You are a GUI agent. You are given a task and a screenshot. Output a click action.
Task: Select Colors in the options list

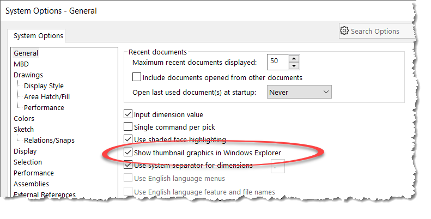tap(24, 118)
